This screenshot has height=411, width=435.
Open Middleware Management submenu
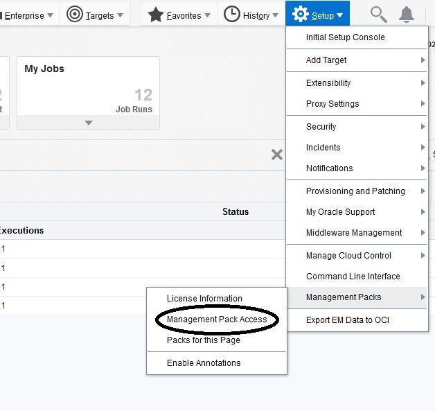click(x=357, y=233)
